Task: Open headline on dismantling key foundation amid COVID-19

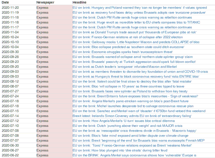Action: click(140, 72)
